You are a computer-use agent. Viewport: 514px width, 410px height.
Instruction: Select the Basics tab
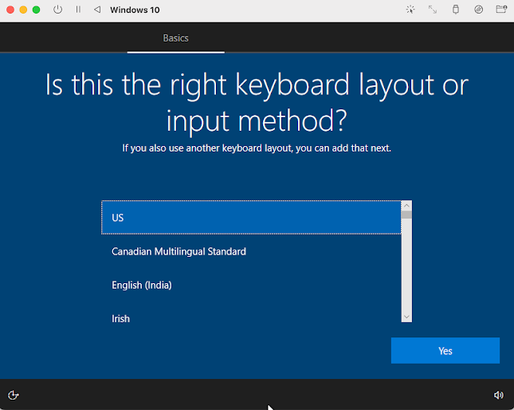[175, 38]
